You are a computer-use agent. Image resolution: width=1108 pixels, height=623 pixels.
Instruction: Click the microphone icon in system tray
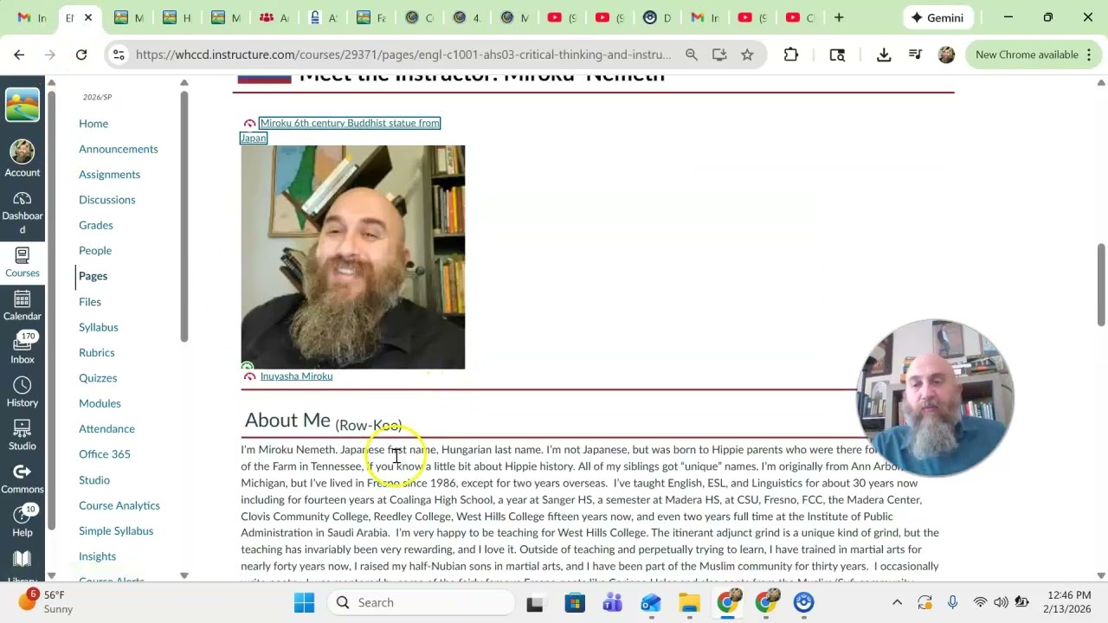point(952,602)
